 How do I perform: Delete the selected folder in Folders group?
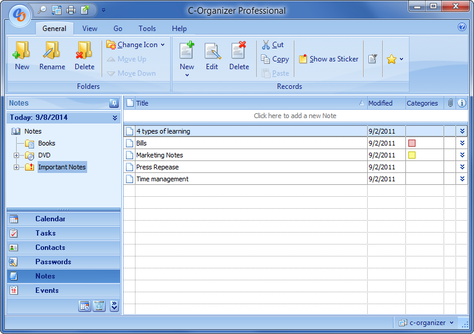(84, 56)
